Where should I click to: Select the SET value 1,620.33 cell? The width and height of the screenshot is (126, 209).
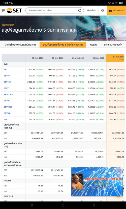(31, 69)
